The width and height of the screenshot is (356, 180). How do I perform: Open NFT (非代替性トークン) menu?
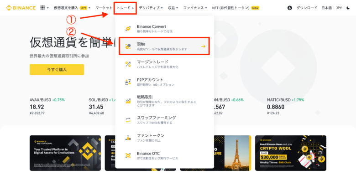click(x=230, y=8)
